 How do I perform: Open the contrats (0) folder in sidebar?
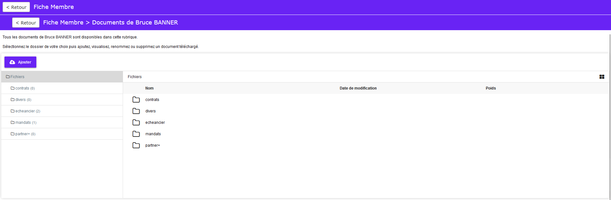[62, 88]
